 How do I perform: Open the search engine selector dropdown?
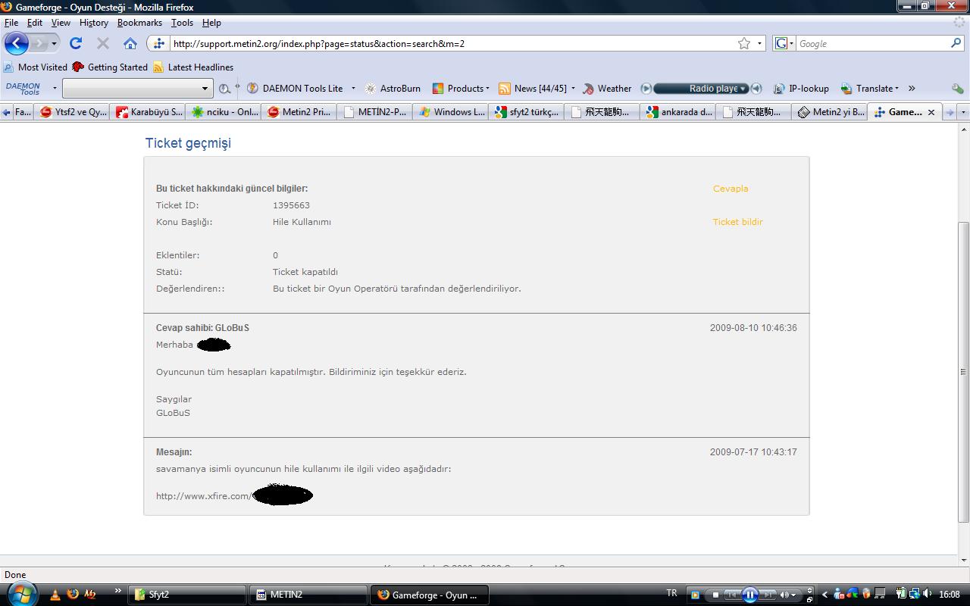784,43
